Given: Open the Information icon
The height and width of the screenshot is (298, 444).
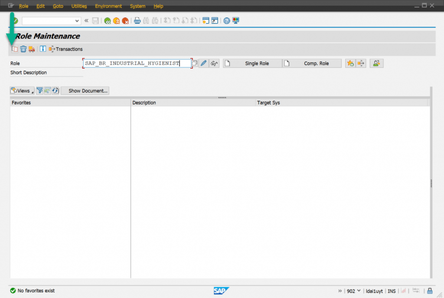Looking at the screenshot, I should 43,49.
